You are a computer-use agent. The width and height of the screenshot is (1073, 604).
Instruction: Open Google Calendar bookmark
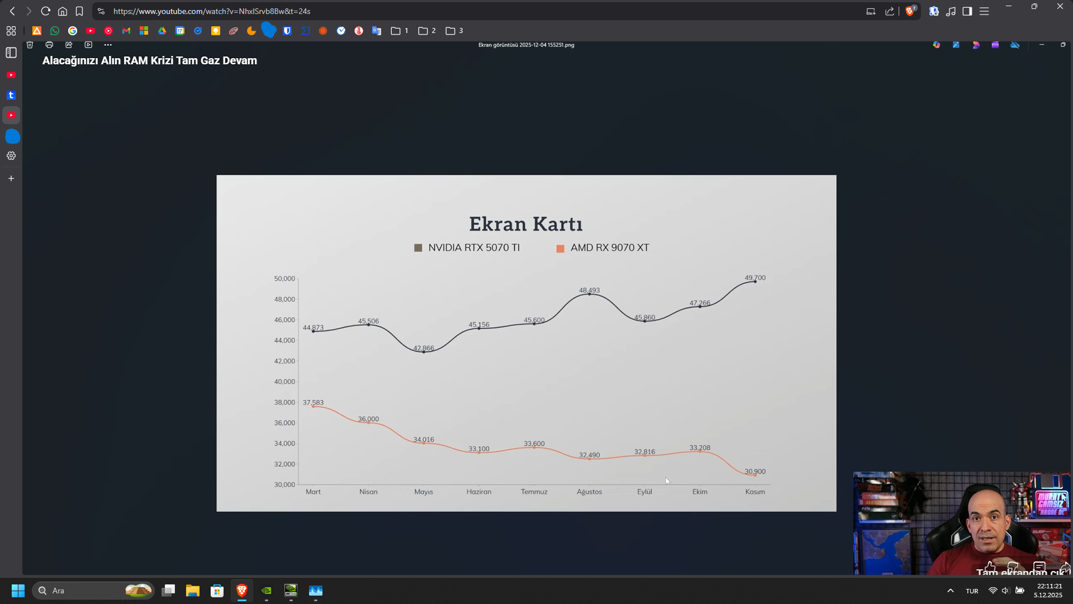[x=180, y=31]
